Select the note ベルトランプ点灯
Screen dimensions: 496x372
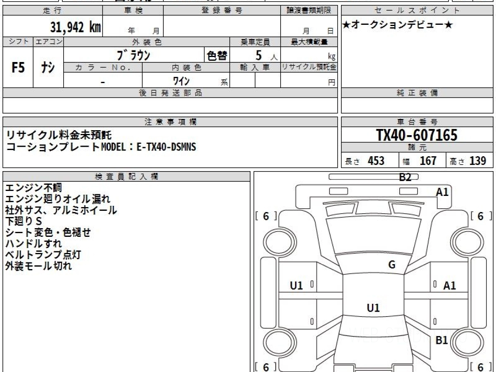tap(43, 255)
